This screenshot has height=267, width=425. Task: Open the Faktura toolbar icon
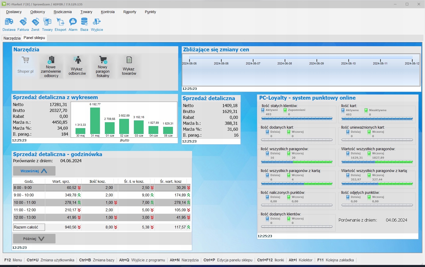(x=23, y=22)
